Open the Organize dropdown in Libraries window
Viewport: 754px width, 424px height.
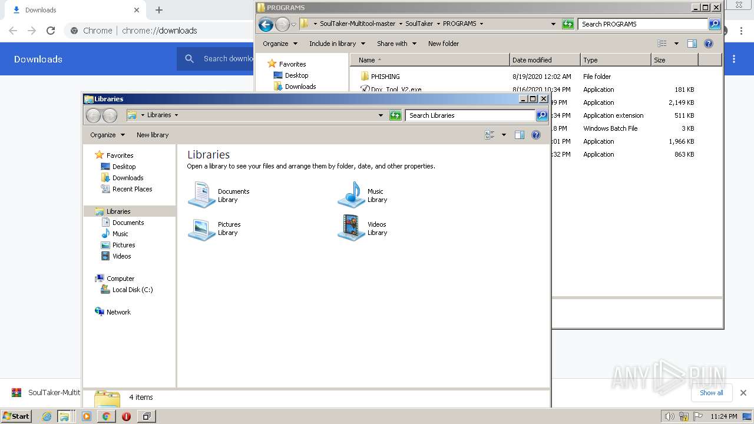(x=108, y=135)
